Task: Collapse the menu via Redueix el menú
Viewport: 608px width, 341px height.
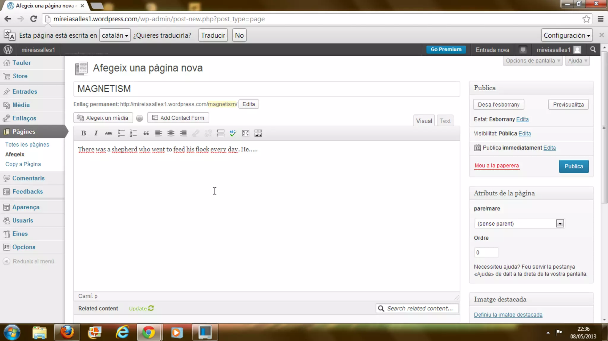Action: tap(29, 261)
